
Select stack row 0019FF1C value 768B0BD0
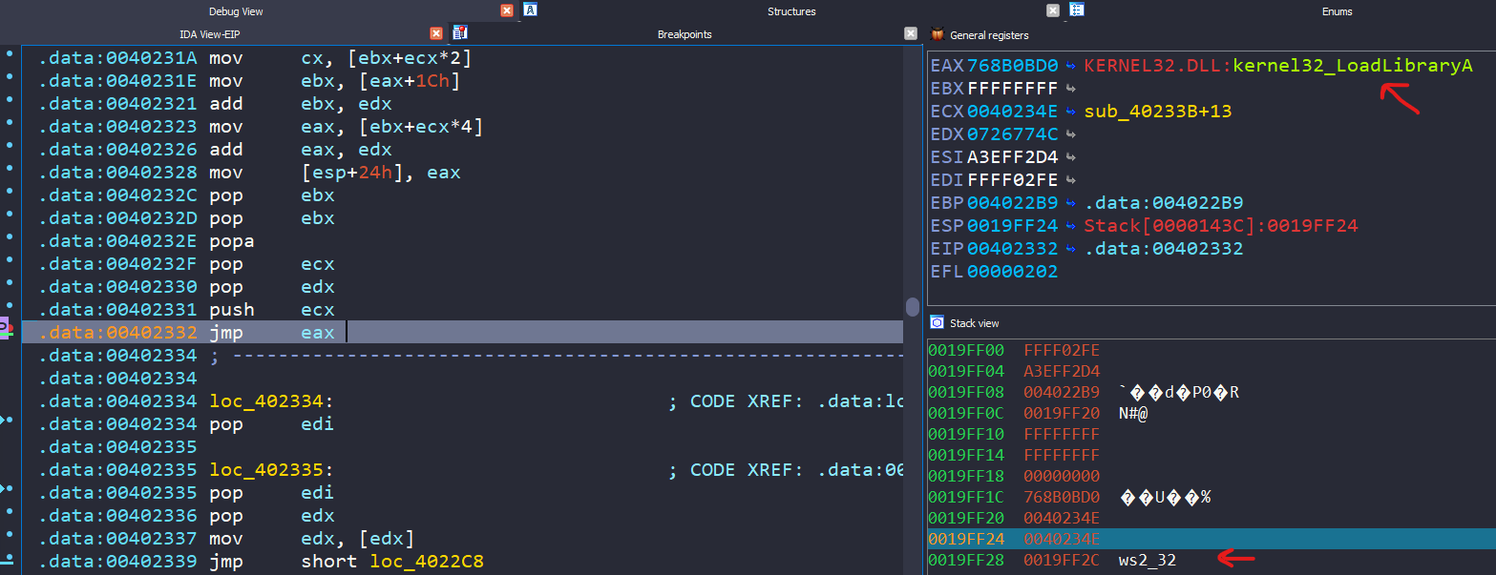(x=1062, y=497)
